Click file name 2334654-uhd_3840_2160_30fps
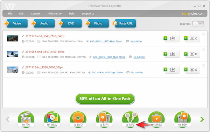Screen dimensions: 210x132 click(45, 52)
